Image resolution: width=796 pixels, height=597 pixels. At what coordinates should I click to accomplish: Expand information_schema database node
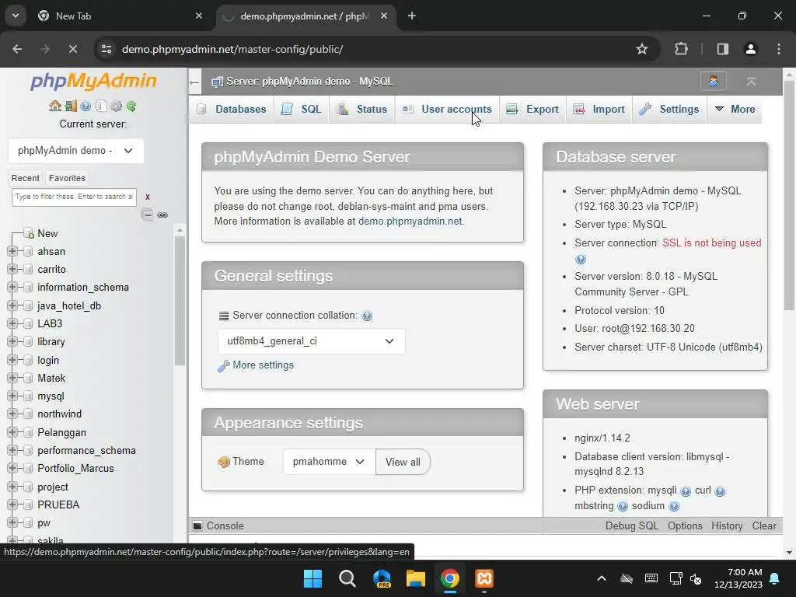click(12, 288)
